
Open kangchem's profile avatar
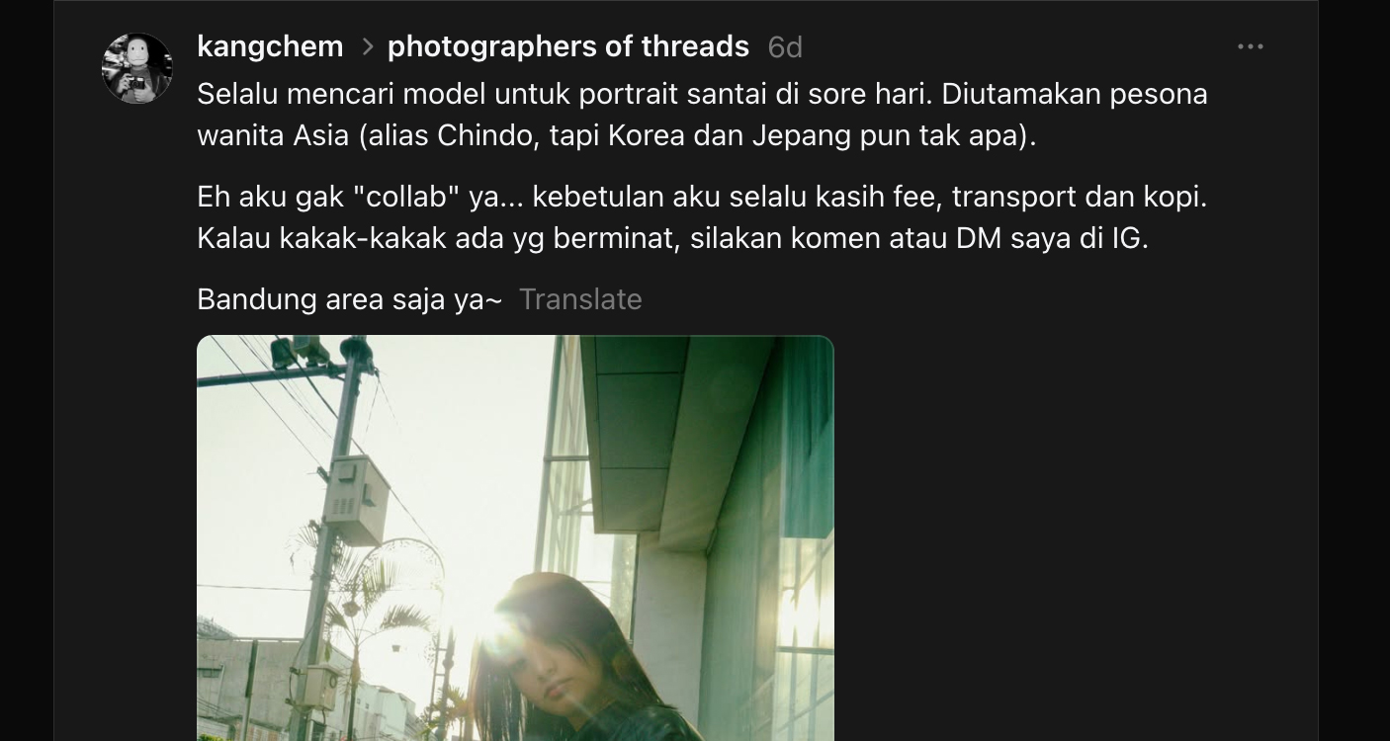pos(137,68)
